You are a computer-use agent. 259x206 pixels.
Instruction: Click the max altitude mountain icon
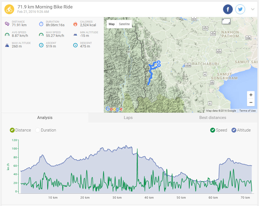(x=7, y=45)
